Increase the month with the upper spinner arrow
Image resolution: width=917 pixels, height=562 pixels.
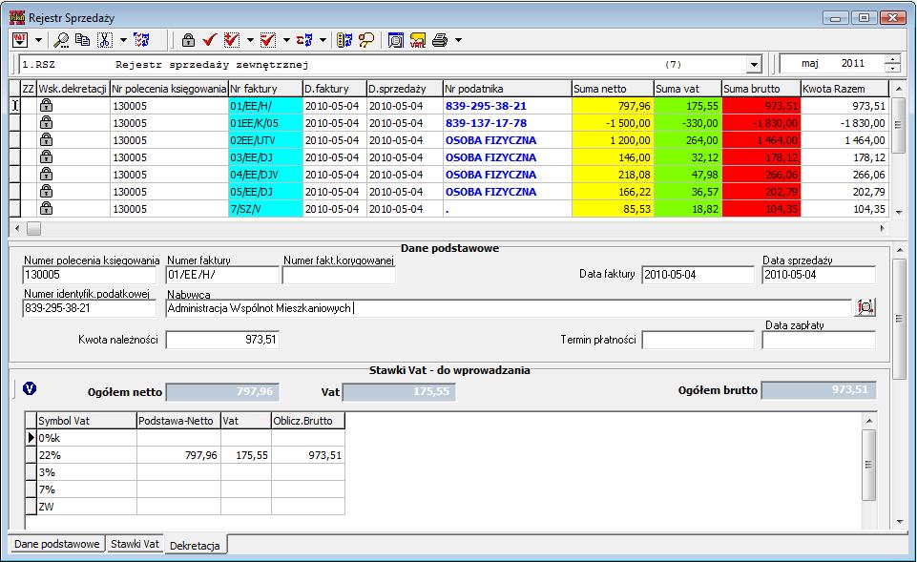892,59
